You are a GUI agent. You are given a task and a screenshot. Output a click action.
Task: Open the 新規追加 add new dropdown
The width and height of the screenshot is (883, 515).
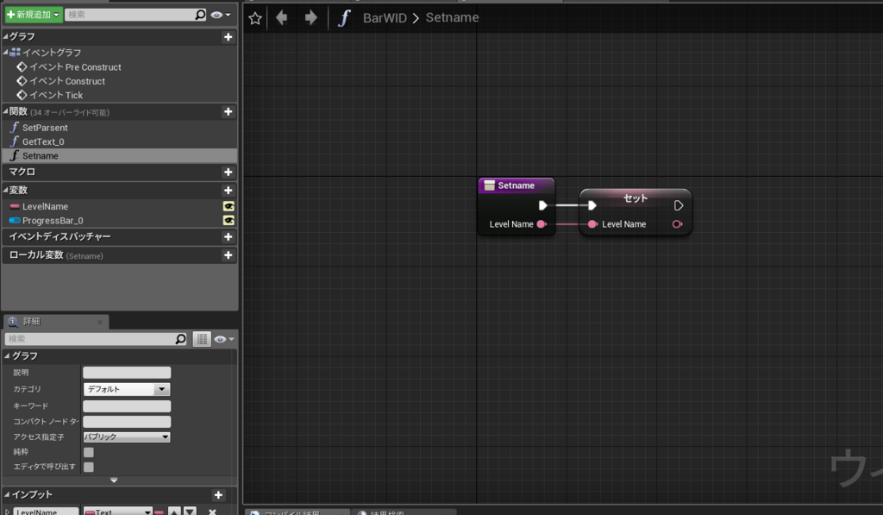[x=34, y=15]
